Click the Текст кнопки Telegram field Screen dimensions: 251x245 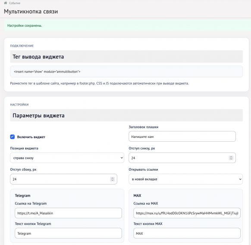(x=68, y=233)
